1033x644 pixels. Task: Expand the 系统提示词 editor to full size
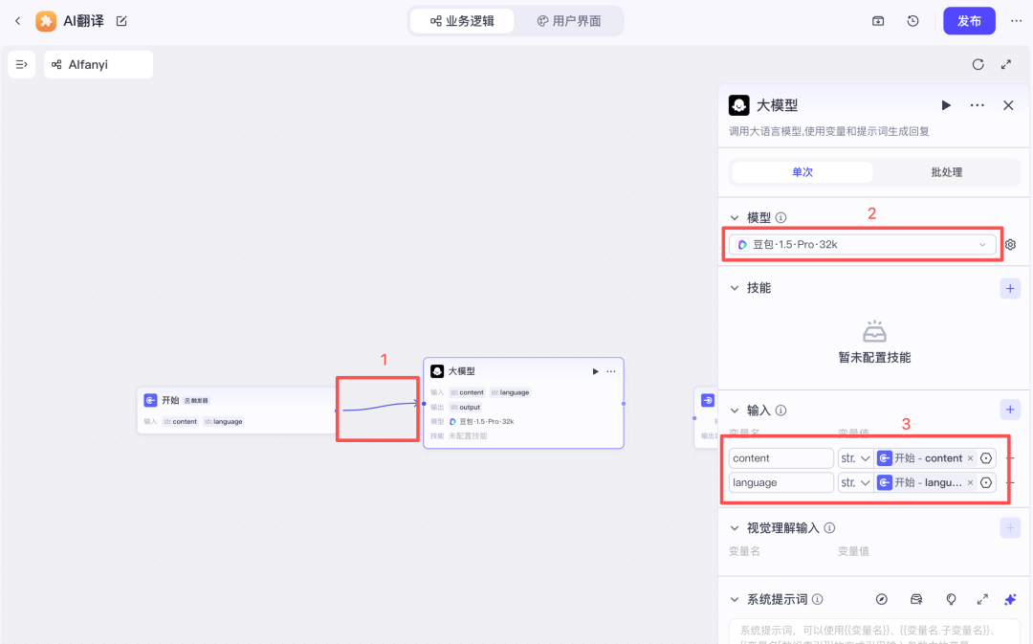982,599
